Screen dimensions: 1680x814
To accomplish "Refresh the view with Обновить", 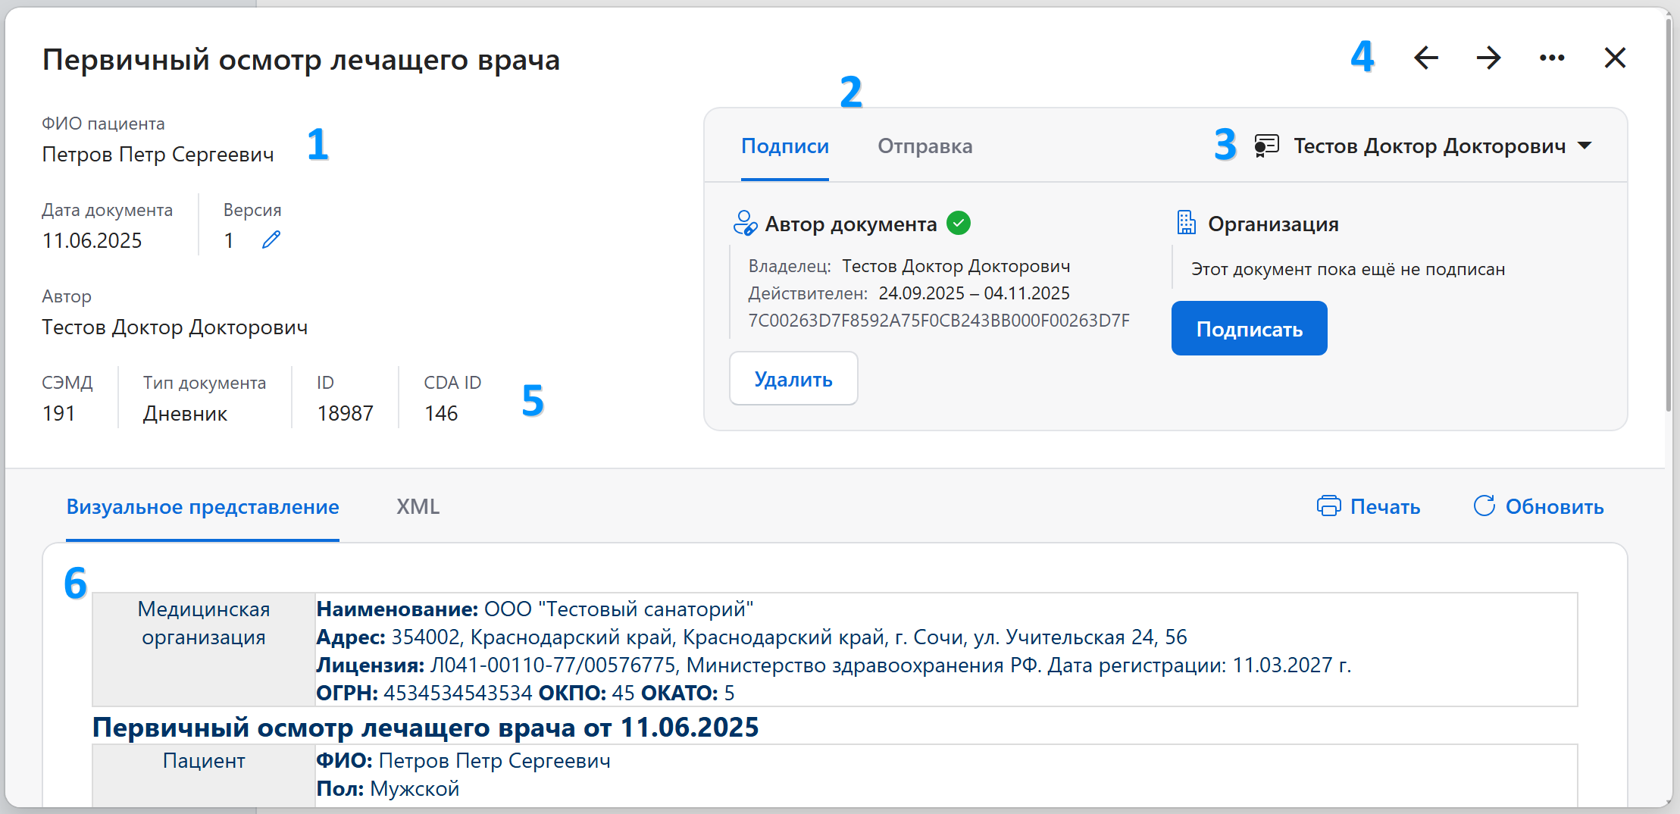I will (1538, 507).
